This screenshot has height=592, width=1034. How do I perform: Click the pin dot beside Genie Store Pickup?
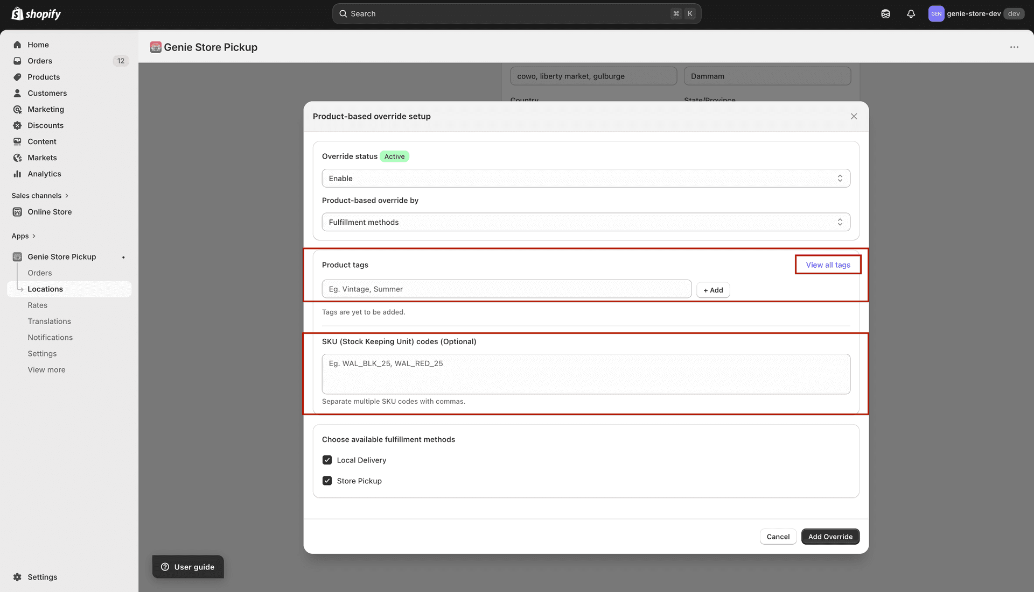click(x=123, y=257)
